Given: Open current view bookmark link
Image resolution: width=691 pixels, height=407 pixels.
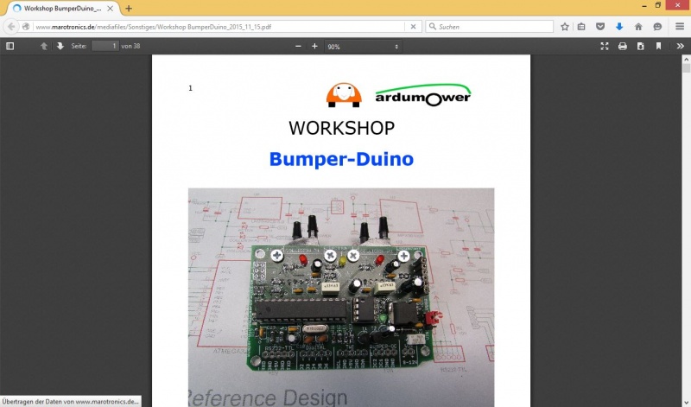Looking at the screenshot, I should (x=658, y=46).
